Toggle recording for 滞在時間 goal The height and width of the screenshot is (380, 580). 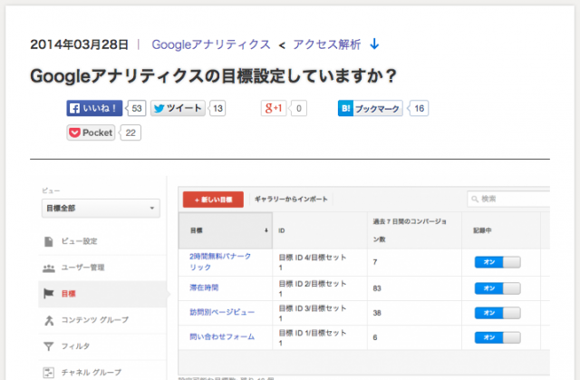pyautogui.click(x=498, y=288)
